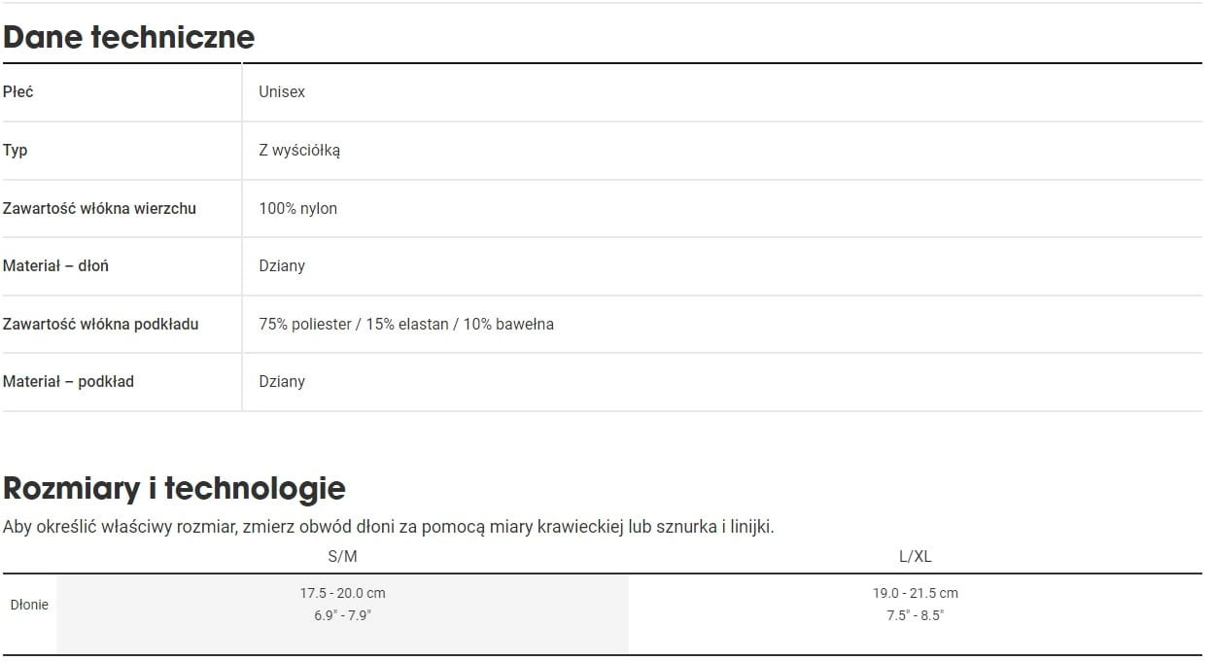Click the "Unisex" value
The image size is (1214, 661).
pos(282,91)
